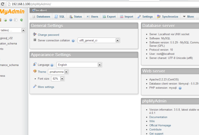
Task: Open the Font size dropdown at 82%
Action: coord(62,79)
